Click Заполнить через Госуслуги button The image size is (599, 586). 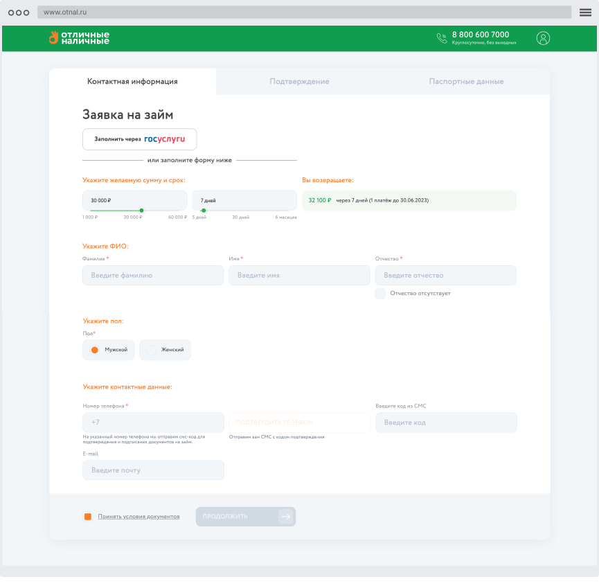click(x=139, y=139)
